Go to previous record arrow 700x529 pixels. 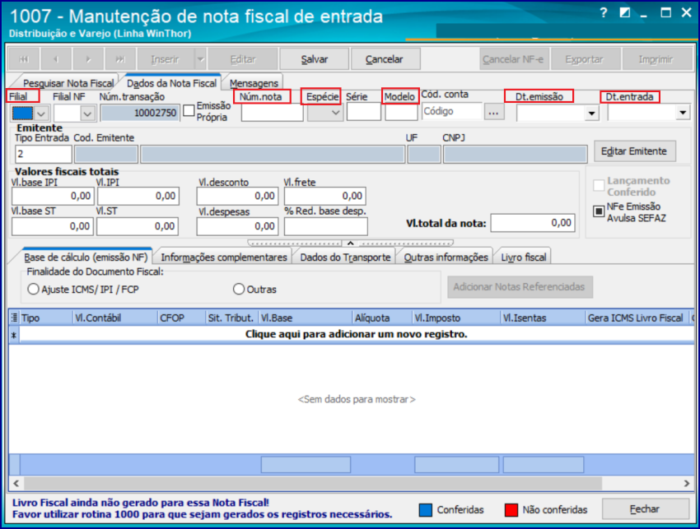click(x=56, y=59)
